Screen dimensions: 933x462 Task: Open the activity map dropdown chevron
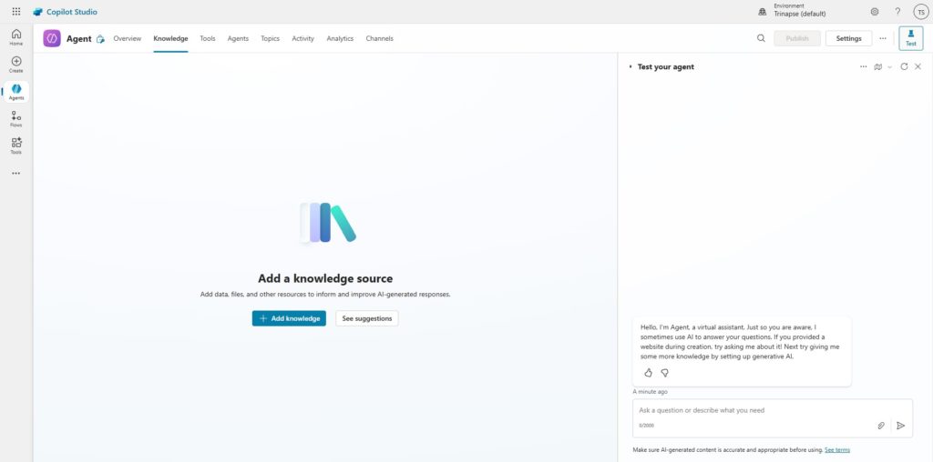pyautogui.click(x=889, y=66)
